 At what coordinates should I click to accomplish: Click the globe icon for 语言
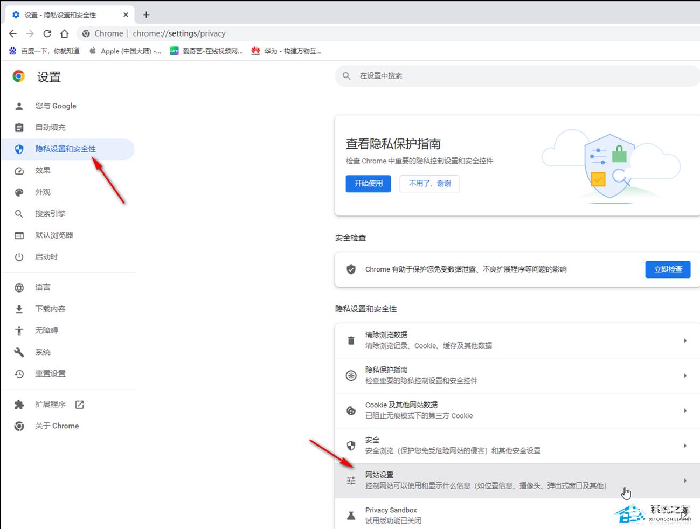tap(19, 288)
